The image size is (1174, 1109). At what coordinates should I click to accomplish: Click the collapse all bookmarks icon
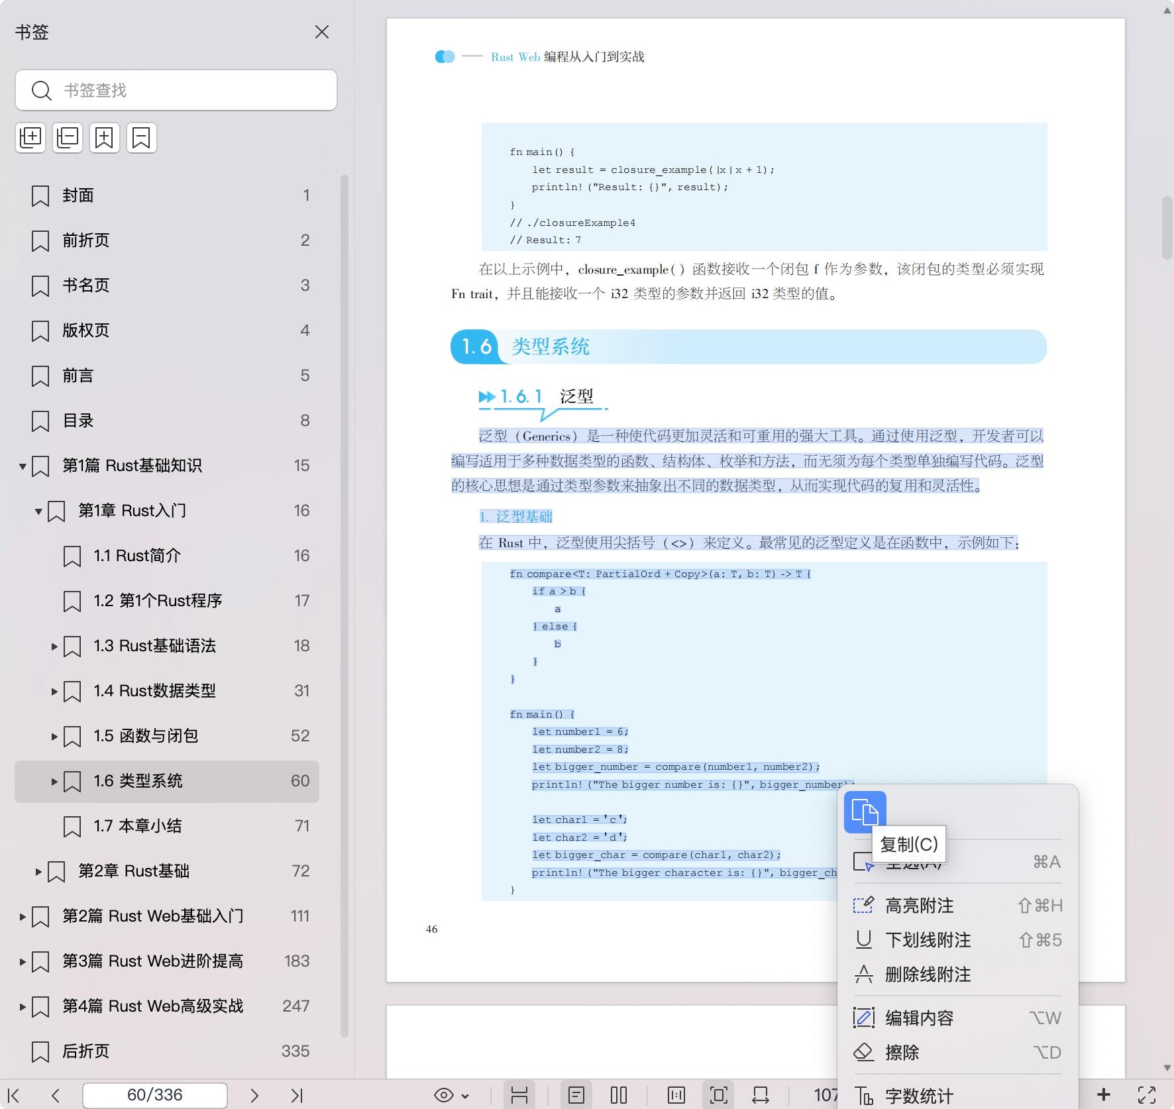point(68,138)
